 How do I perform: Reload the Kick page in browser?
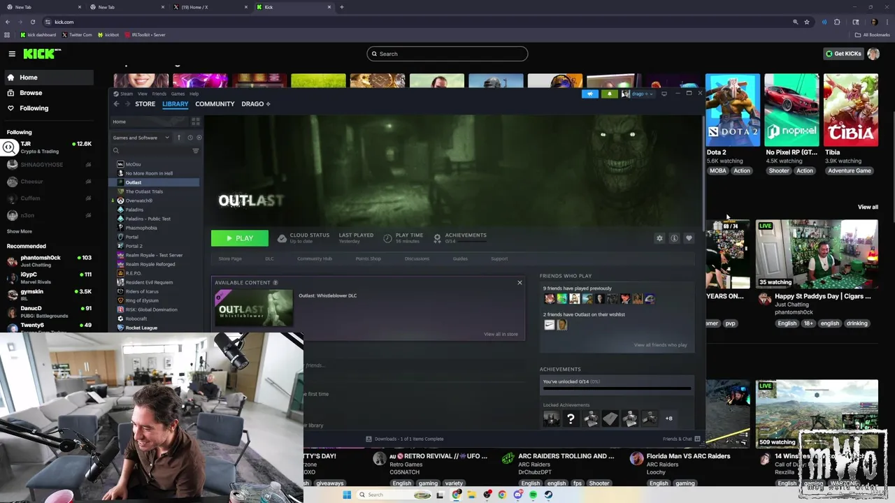32,22
